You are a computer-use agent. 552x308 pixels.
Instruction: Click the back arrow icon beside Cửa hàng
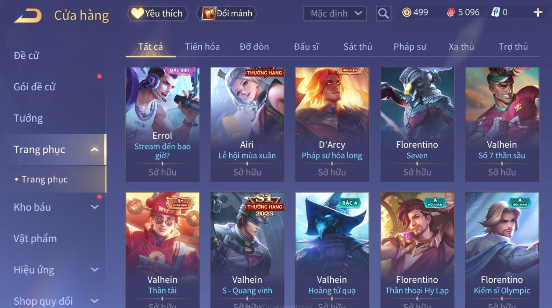point(28,16)
